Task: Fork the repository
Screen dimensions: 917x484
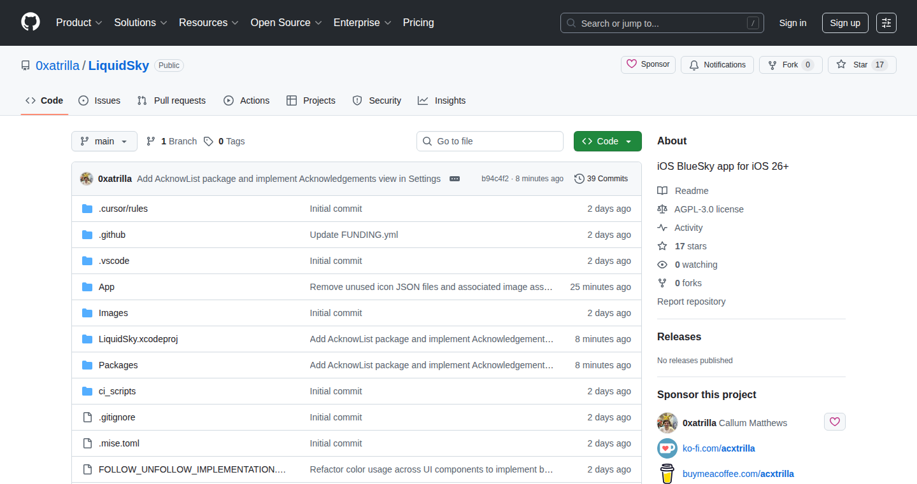Action: pos(791,65)
